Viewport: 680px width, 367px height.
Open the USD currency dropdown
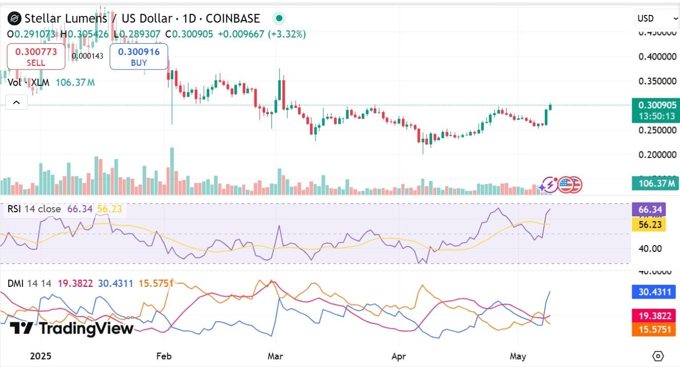pos(657,19)
